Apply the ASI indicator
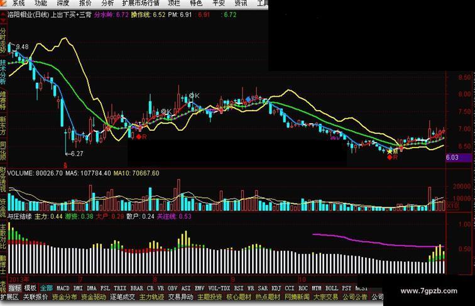475x306 pixels. 186,288
